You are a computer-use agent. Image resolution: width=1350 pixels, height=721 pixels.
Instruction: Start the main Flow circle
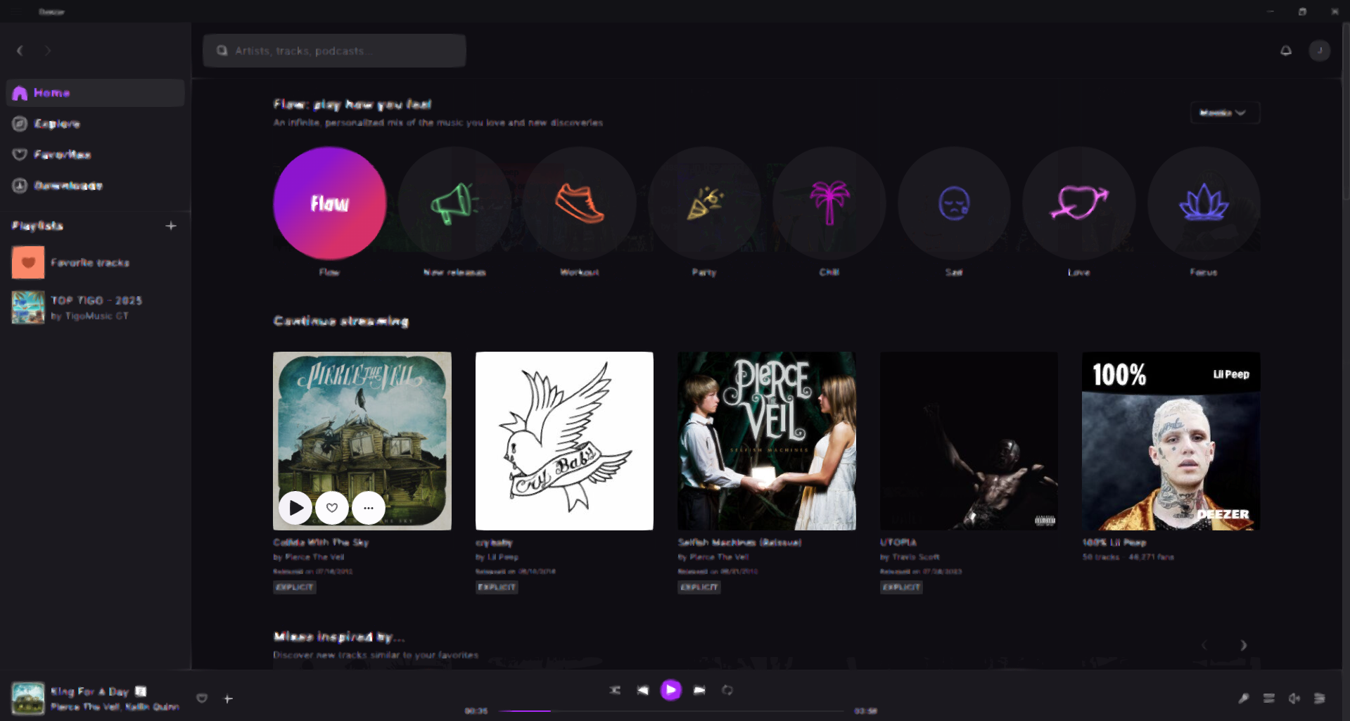tap(330, 203)
